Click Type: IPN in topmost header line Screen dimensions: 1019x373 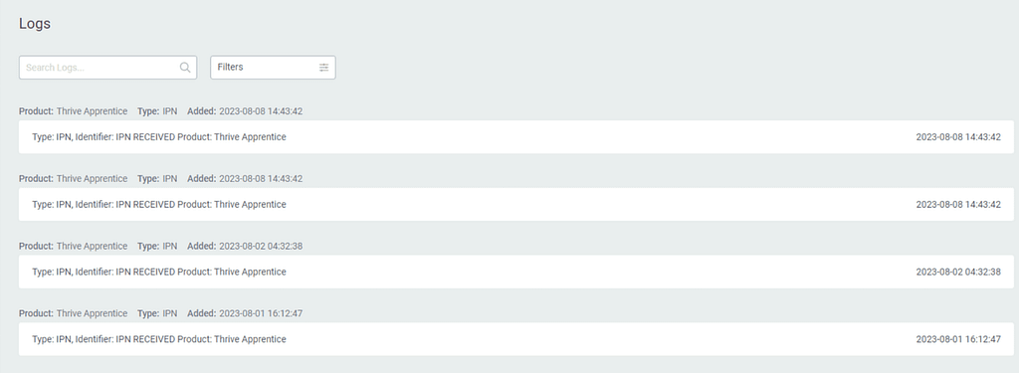click(x=157, y=111)
